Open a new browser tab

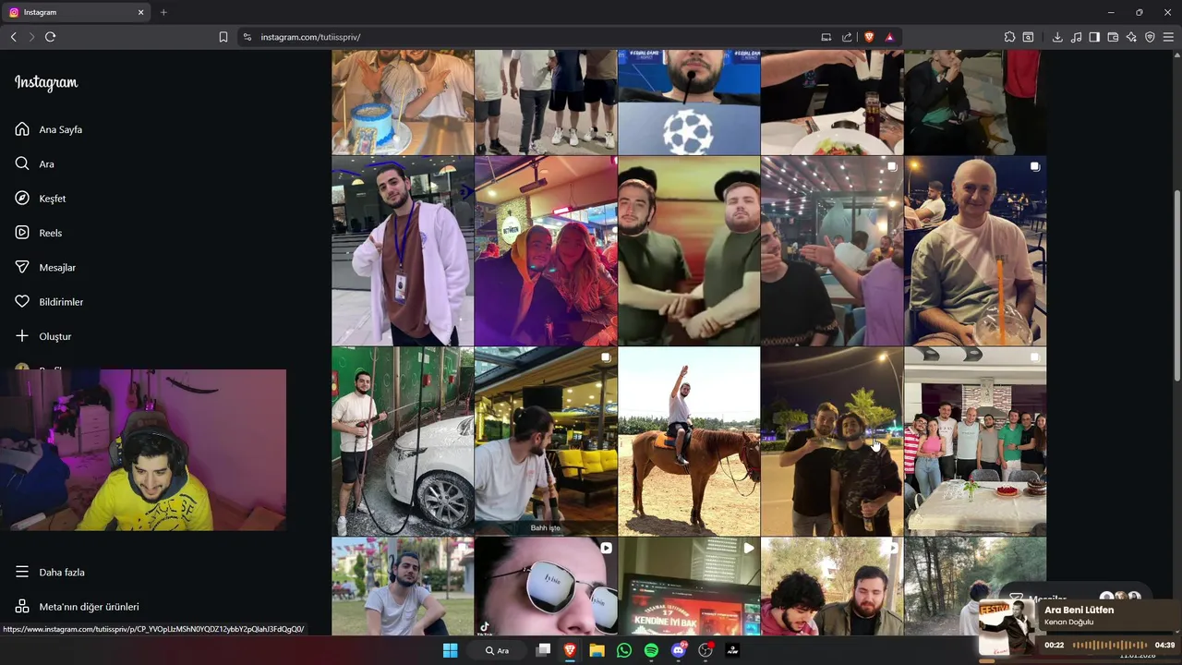point(163,12)
